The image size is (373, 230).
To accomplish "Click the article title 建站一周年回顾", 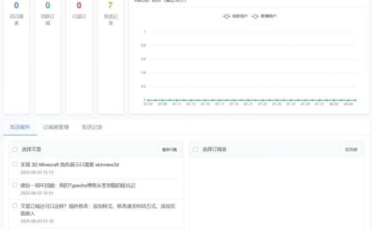I will point(78,185).
